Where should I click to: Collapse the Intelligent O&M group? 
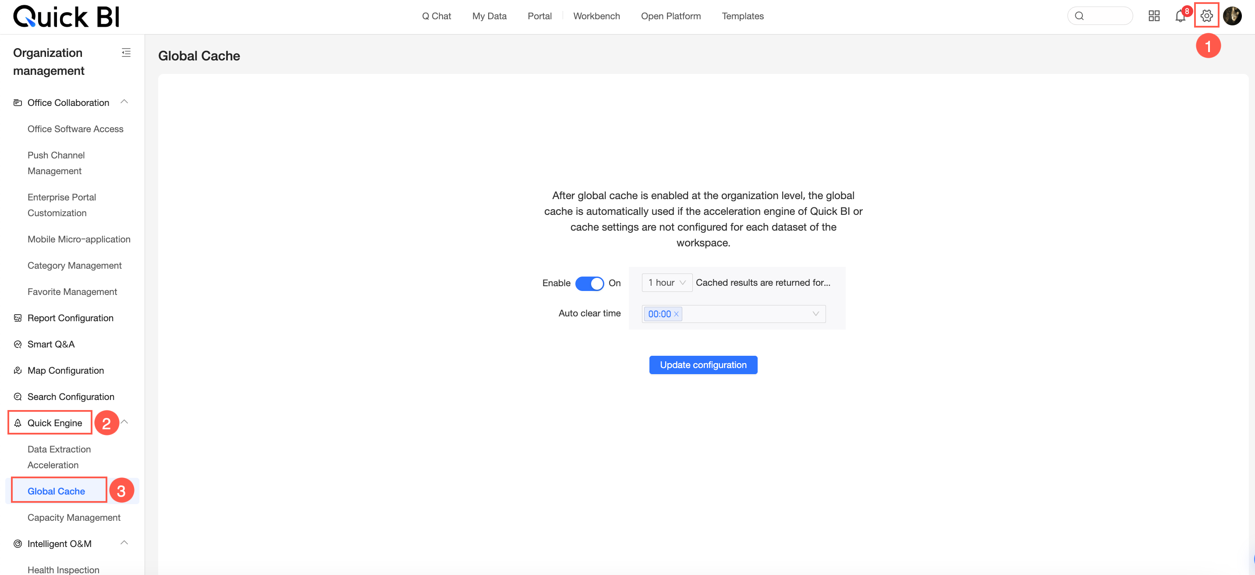[x=124, y=543]
